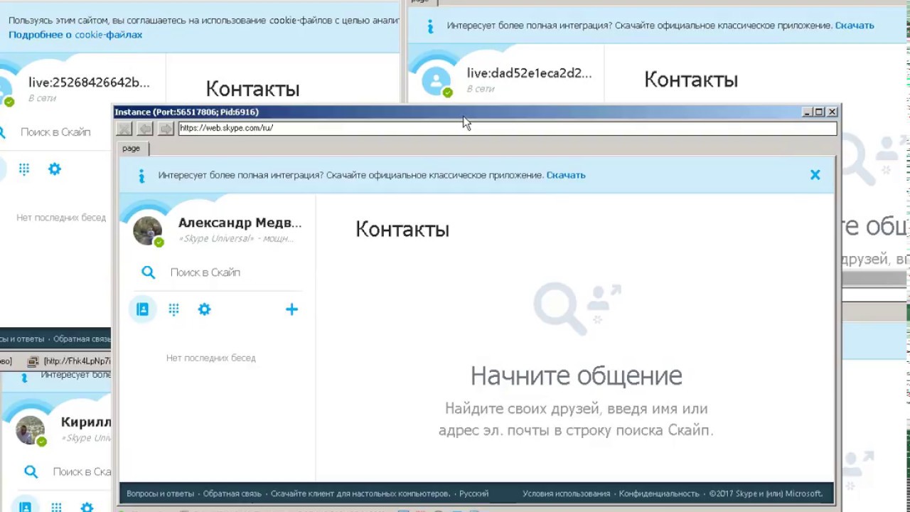Minimize the Instance window

tap(807, 112)
